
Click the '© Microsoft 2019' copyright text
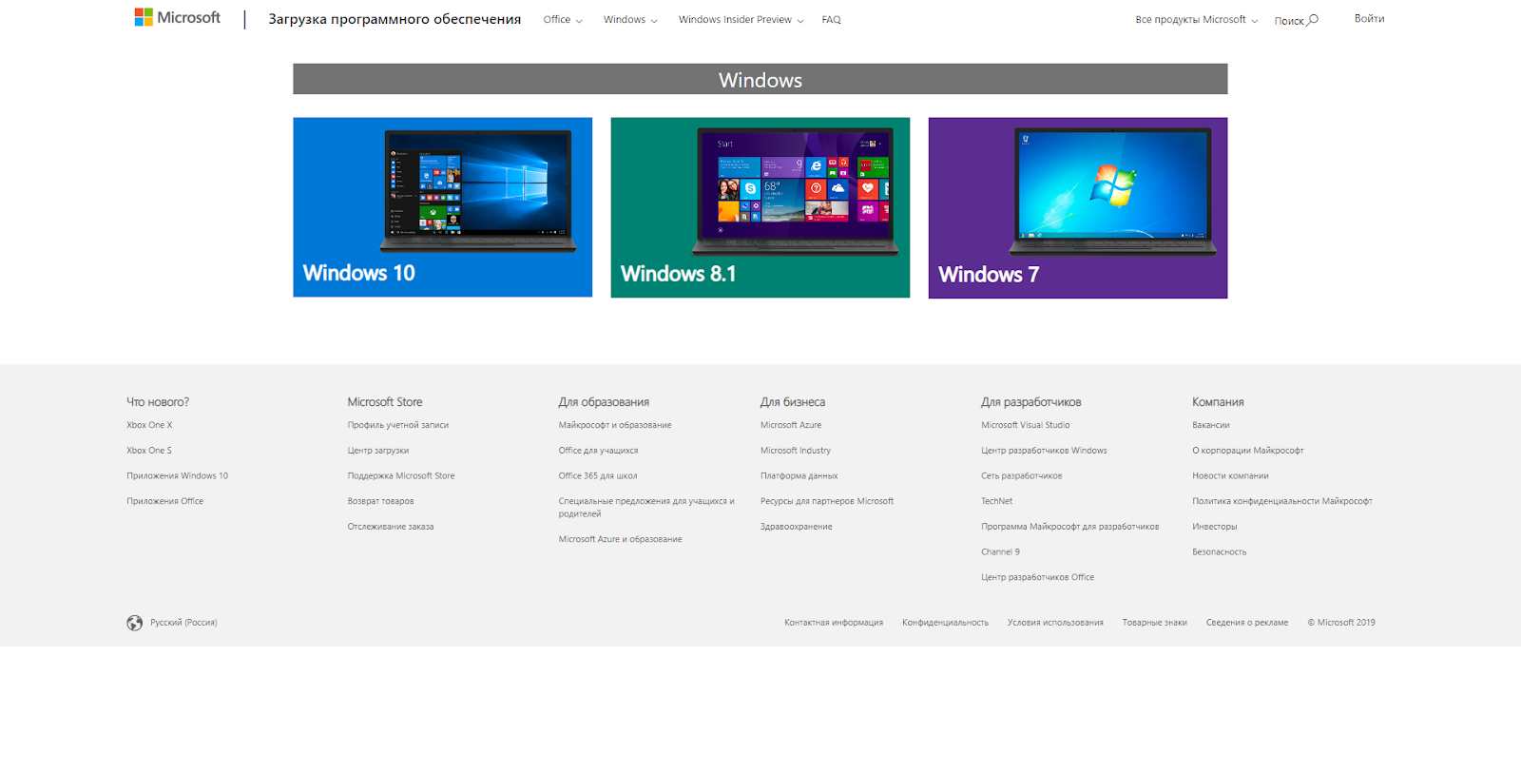coord(1341,623)
